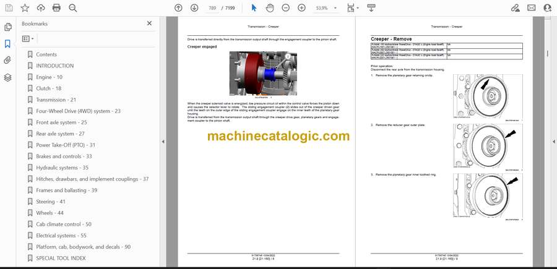Open the INTRODUCTION bookmark

(x=55, y=66)
